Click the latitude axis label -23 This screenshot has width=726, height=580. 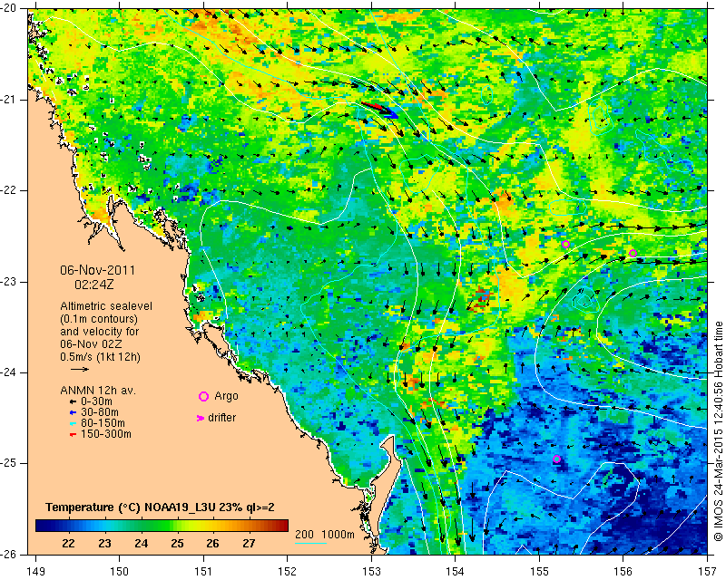[9, 282]
